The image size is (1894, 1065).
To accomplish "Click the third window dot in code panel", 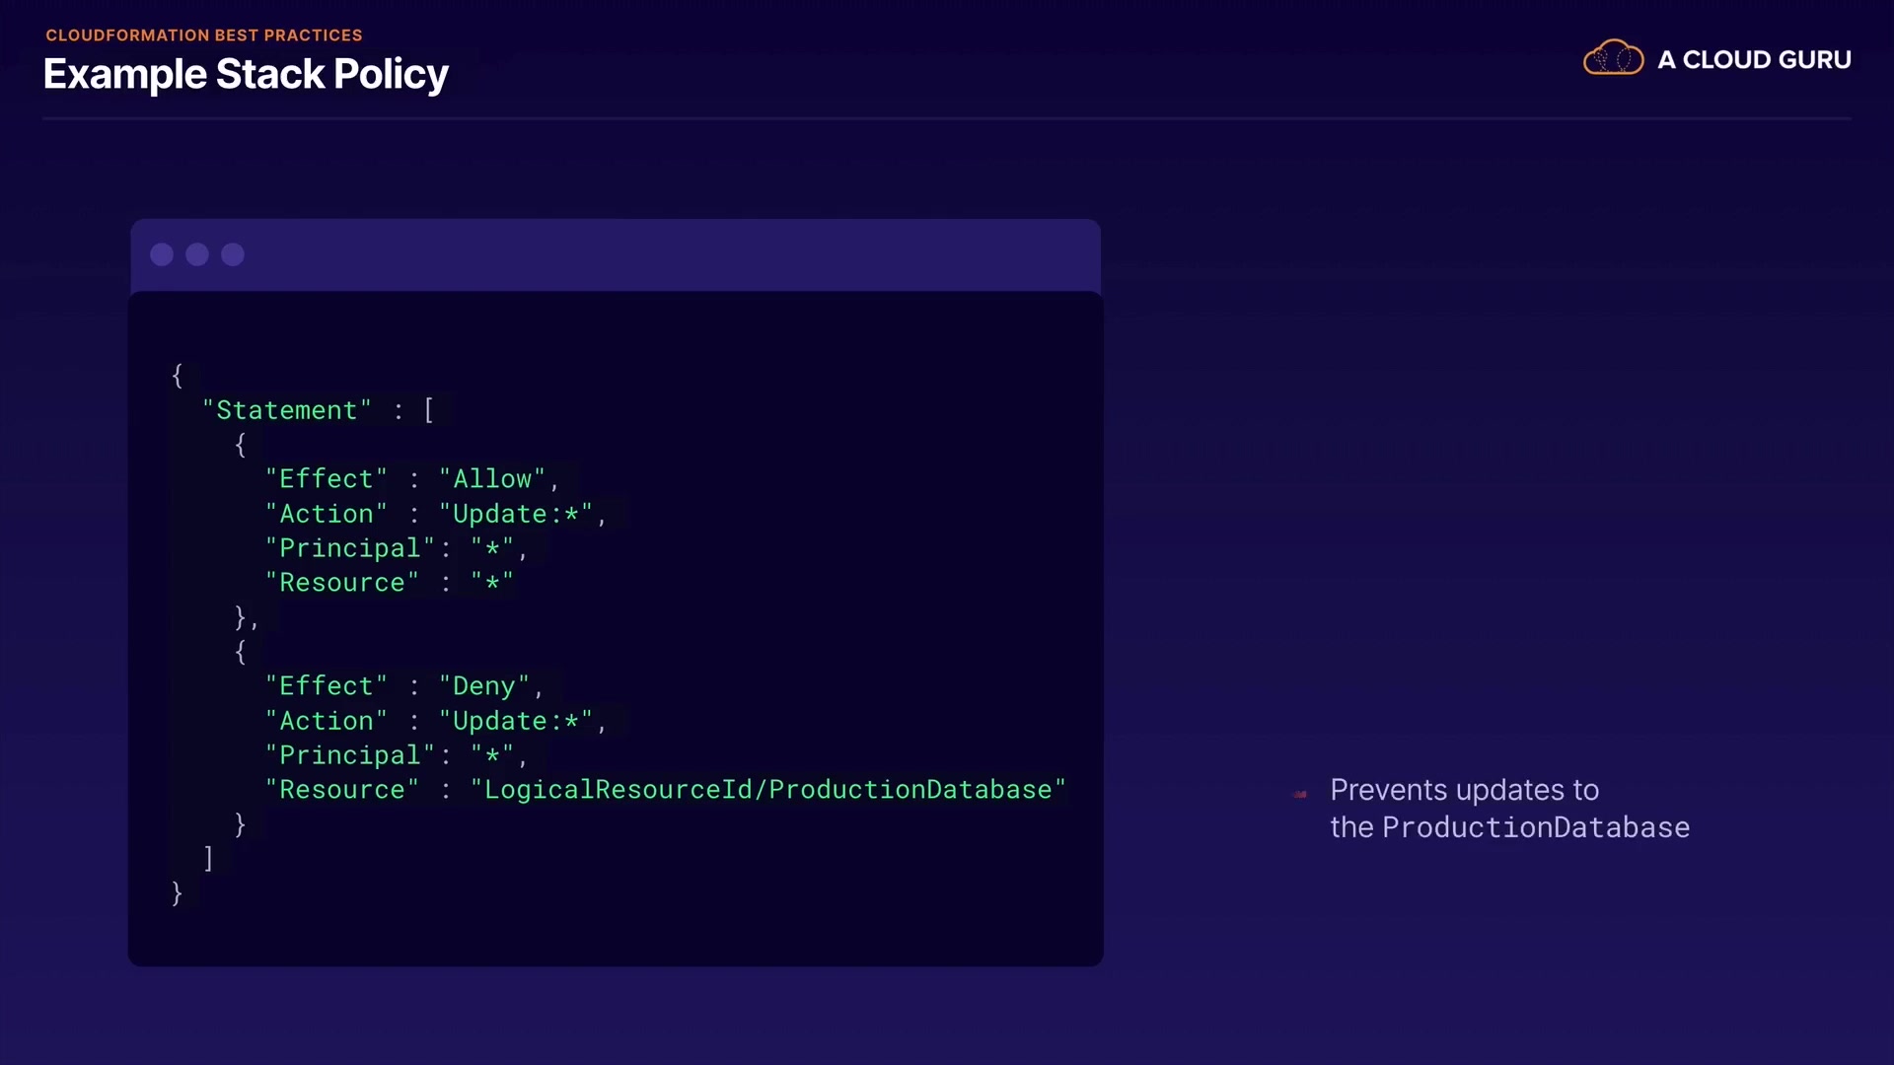I will click(x=233, y=255).
